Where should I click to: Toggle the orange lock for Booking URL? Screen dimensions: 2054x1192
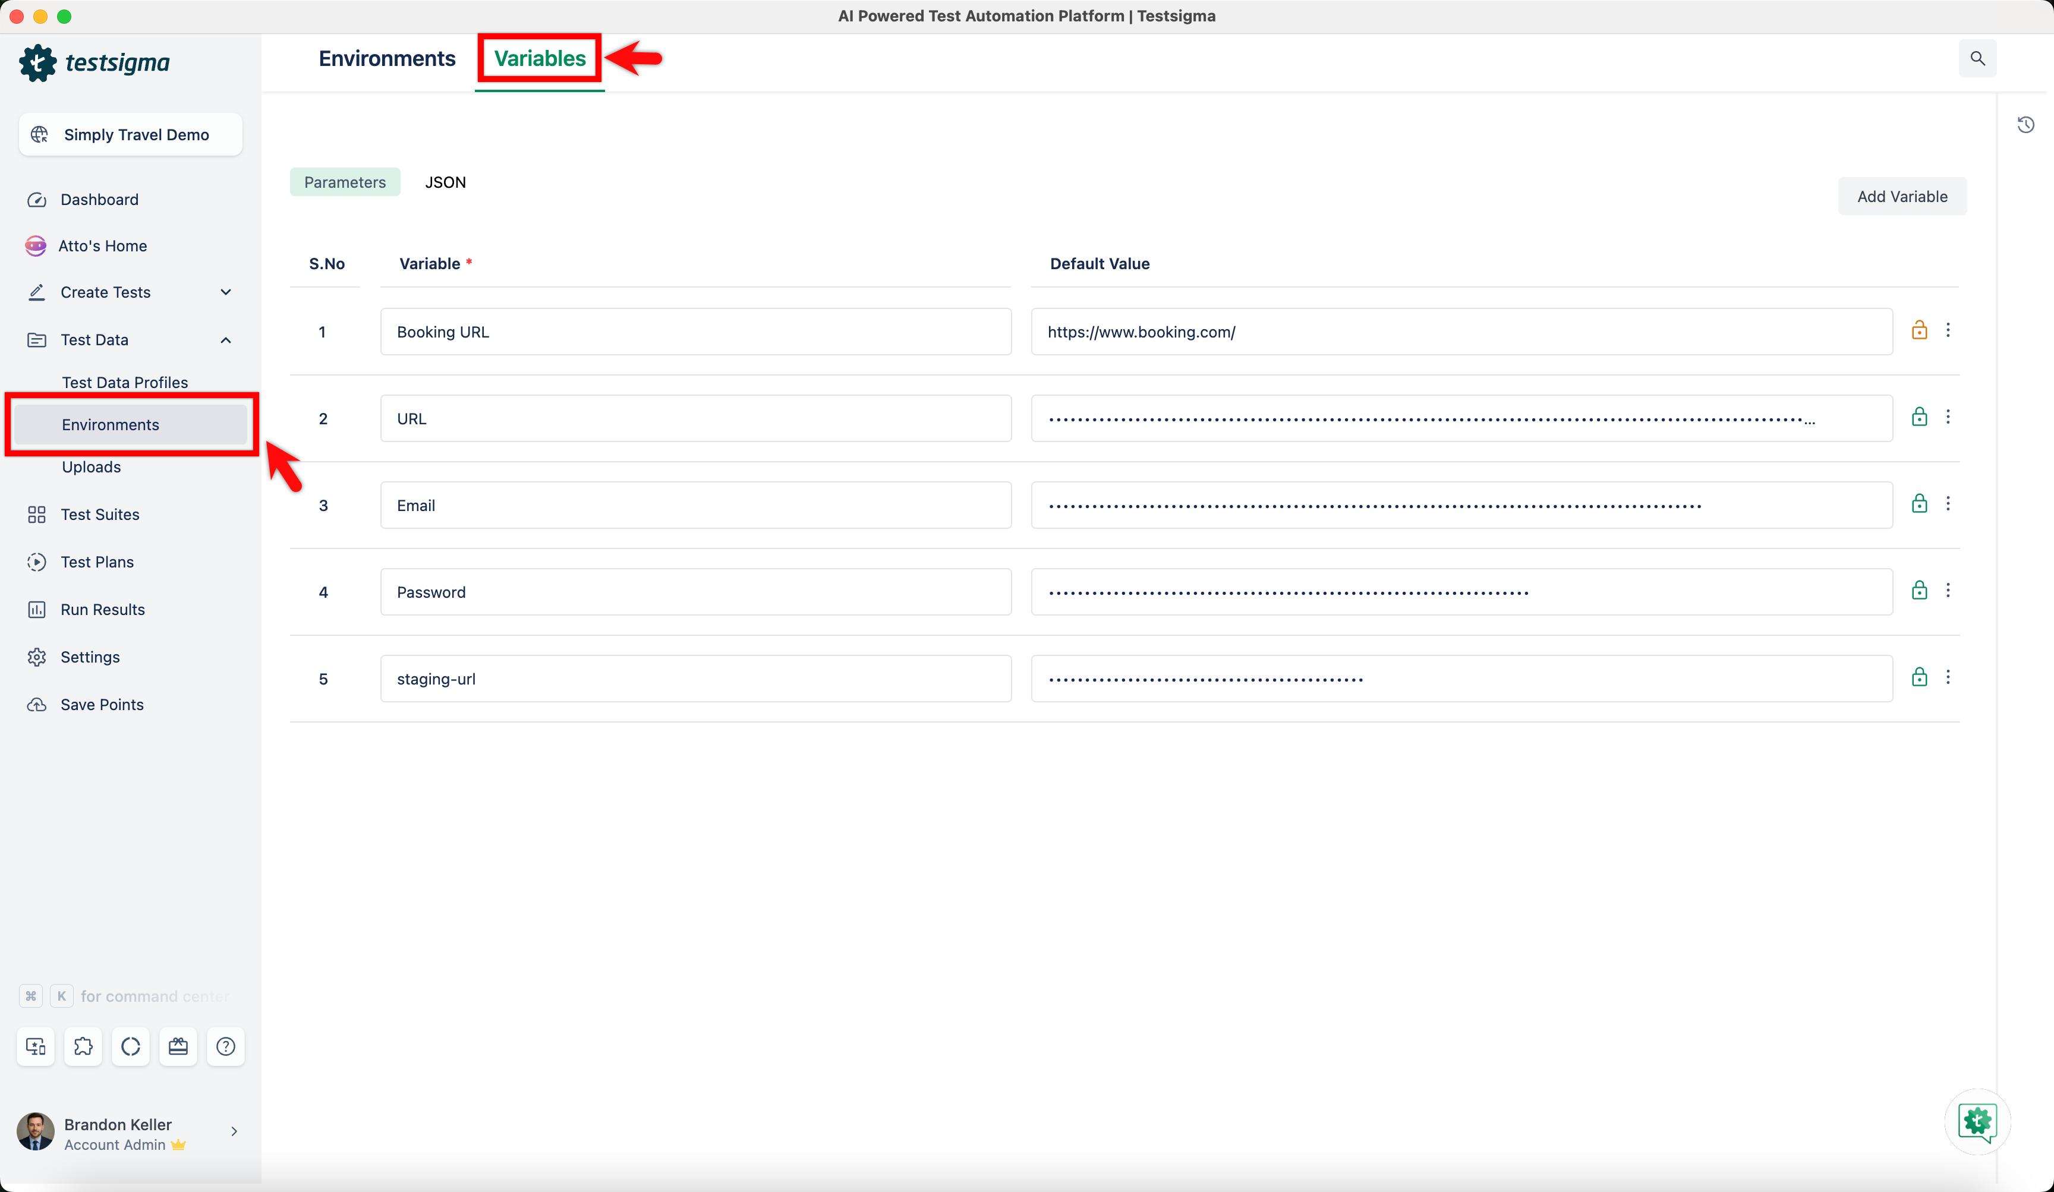[1918, 330]
